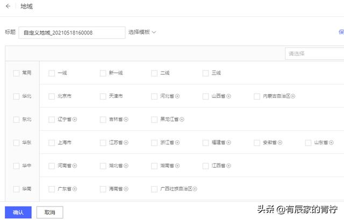
Task: Expand cities under 内蒙古自治区
Action: pos(293,96)
